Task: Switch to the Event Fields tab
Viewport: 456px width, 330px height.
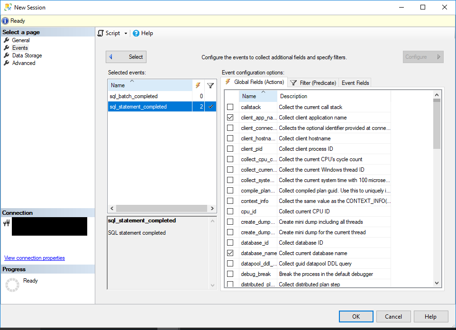Action: coord(355,82)
